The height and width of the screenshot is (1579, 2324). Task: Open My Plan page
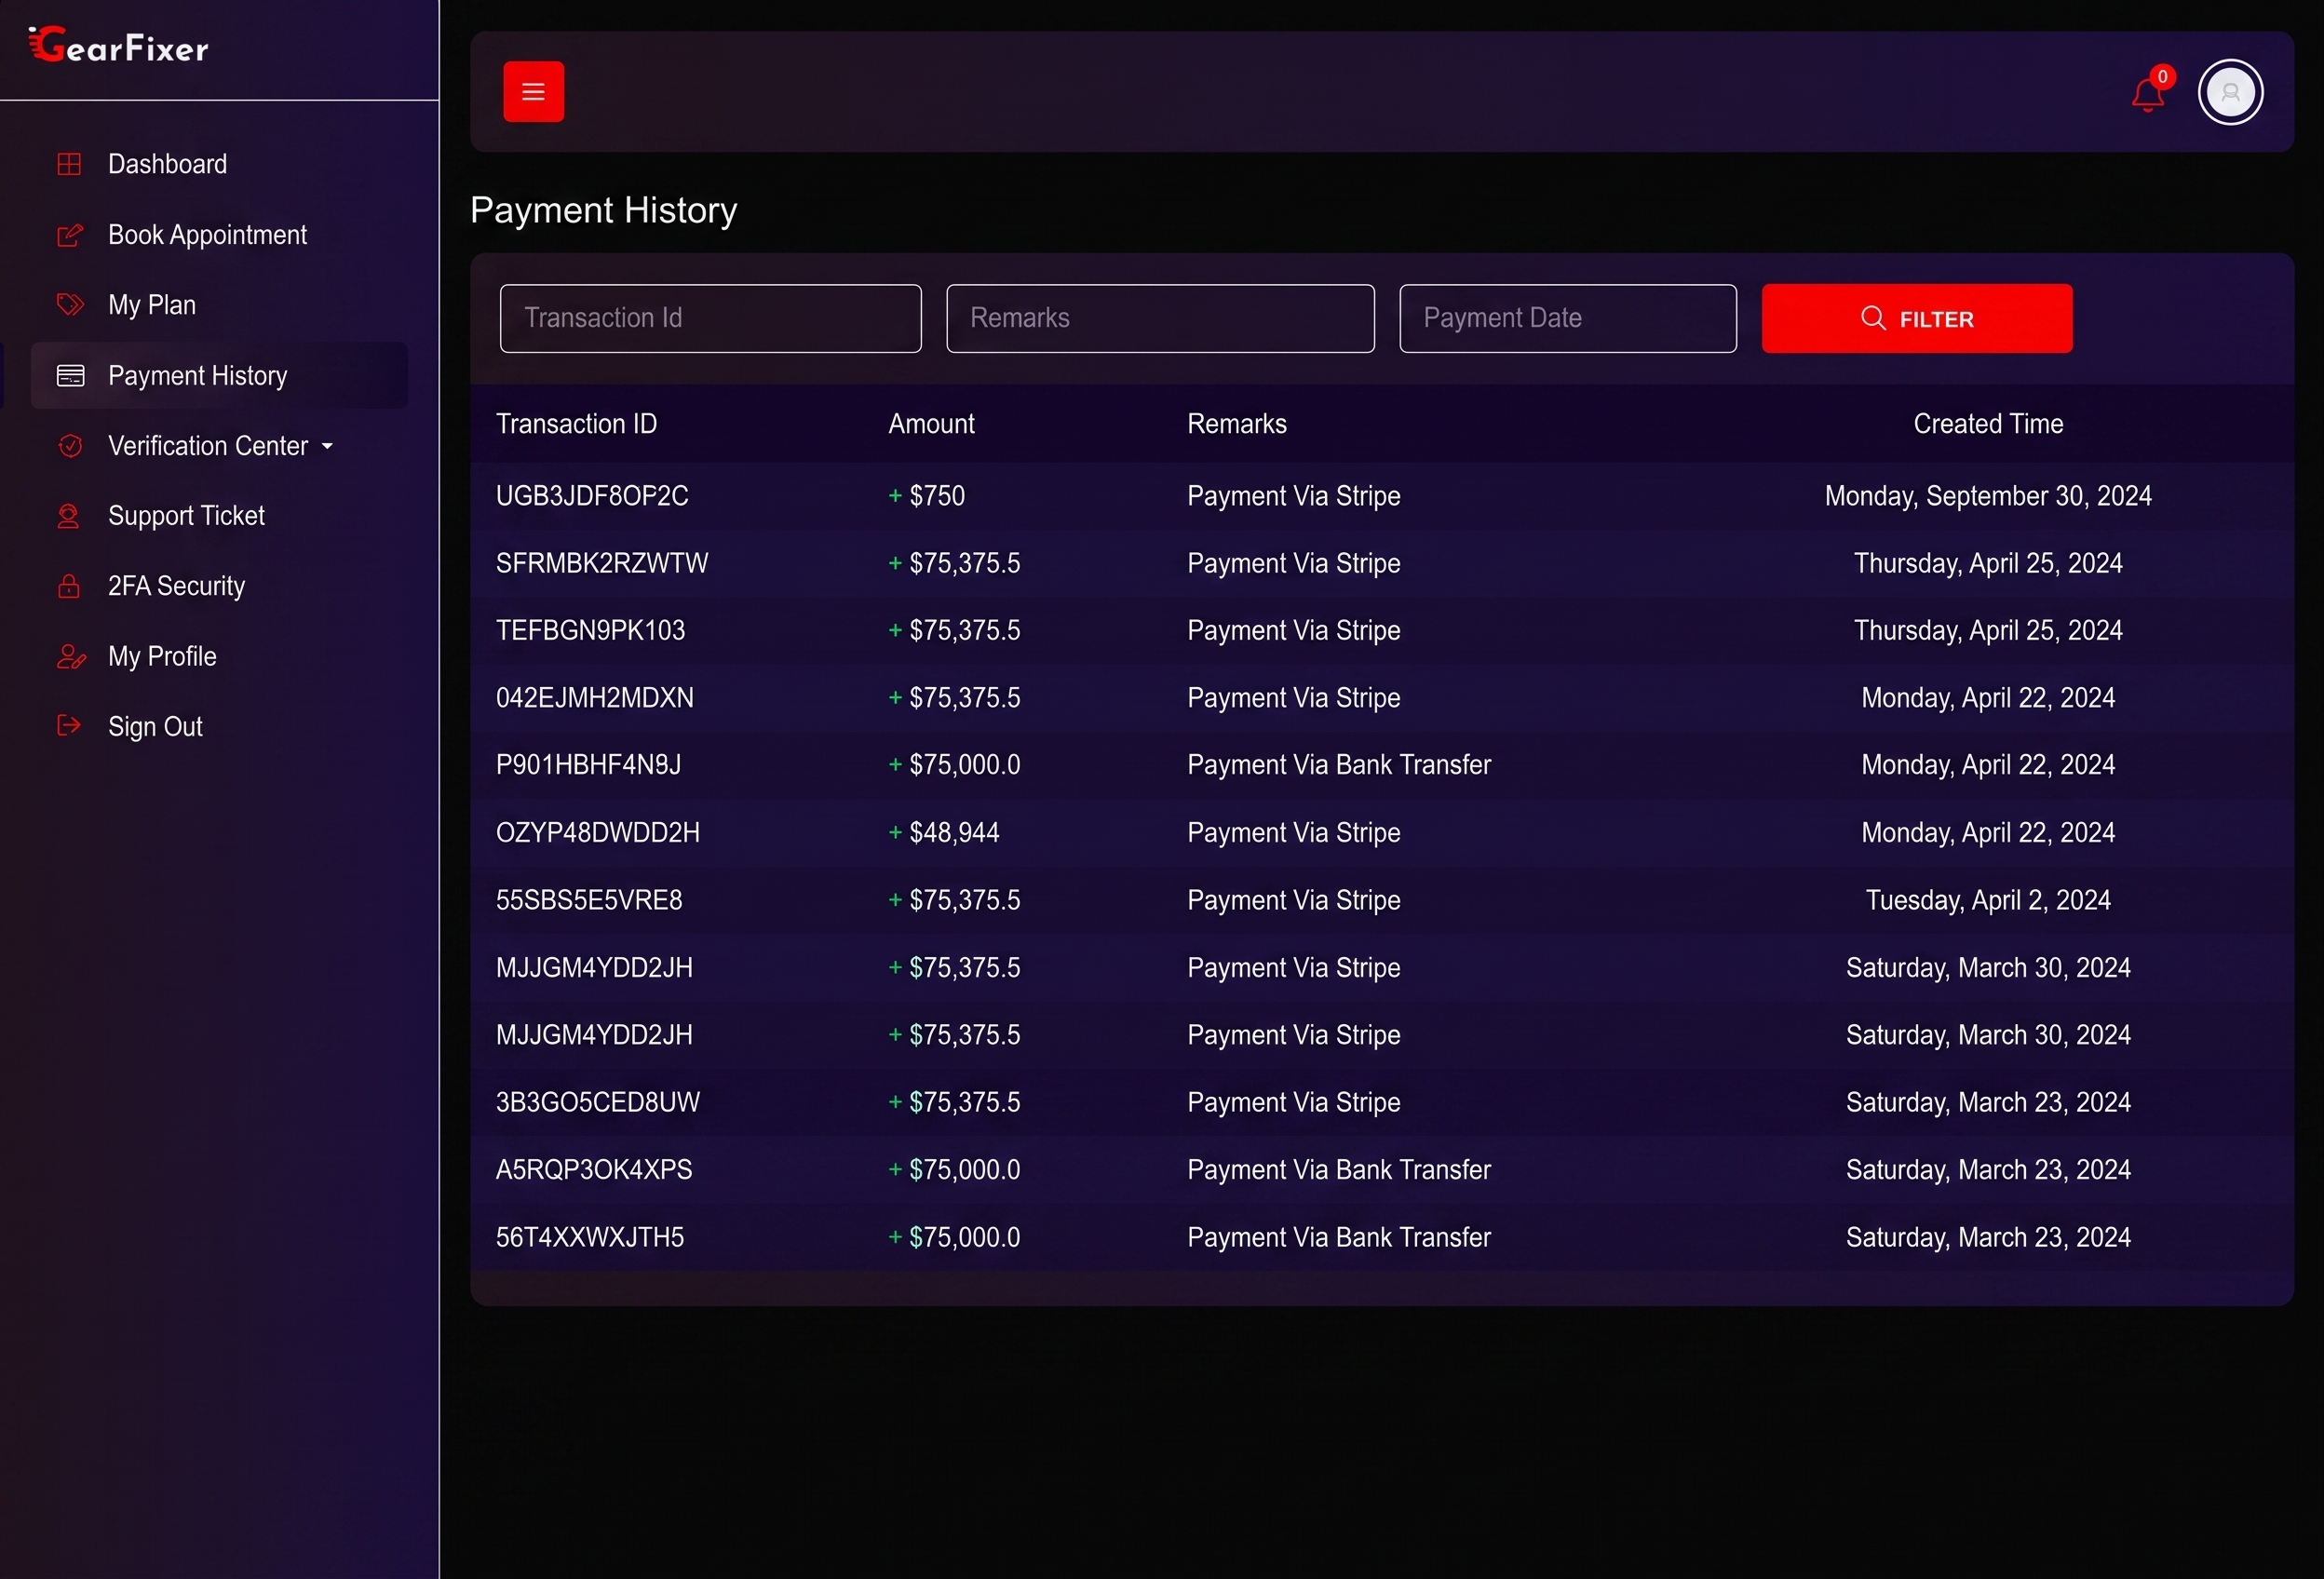pos(152,305)
